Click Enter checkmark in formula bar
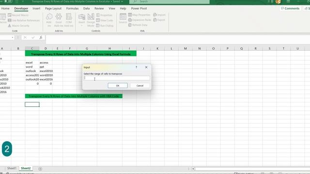The height and width of the screenshot is (174, 310). pyautogui.click(x=33, y=38)
